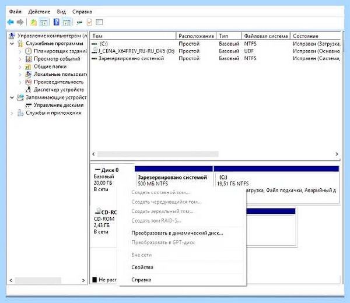Open the Действие menu
The image size is (350, 303).
click(x=39, y=12)
